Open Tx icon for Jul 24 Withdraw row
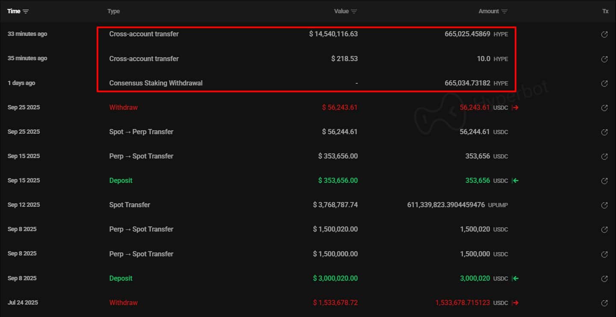The height and width of the screenshot is (317, 616). (604, 303)
